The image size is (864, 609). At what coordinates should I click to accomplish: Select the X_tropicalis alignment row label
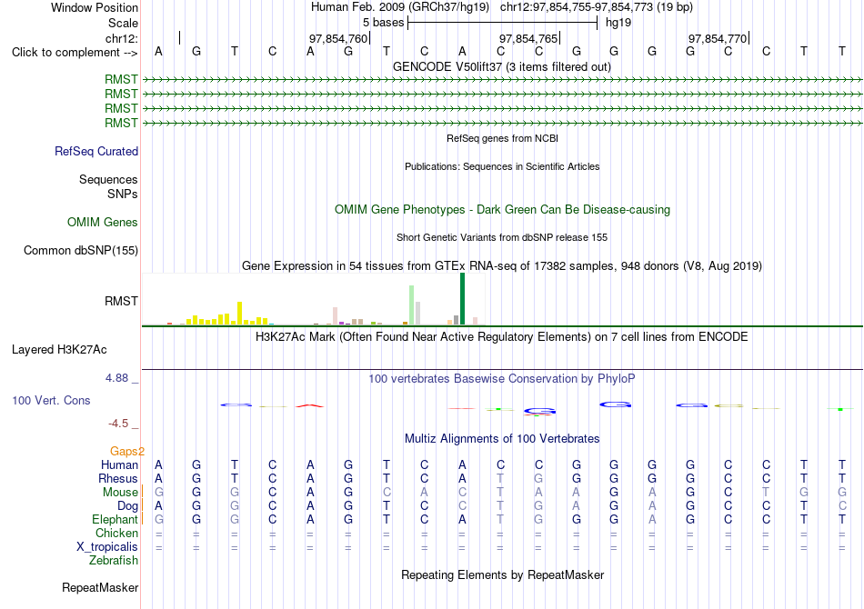click(x=107, y=547)
